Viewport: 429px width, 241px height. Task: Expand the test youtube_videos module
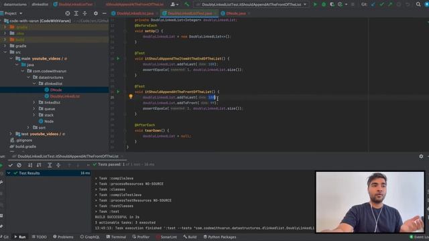click(x=11, y=134)
